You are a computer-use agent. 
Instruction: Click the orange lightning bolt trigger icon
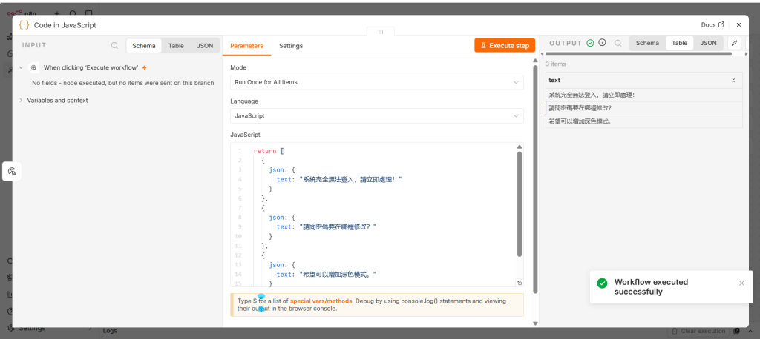[x=145, y=67]
